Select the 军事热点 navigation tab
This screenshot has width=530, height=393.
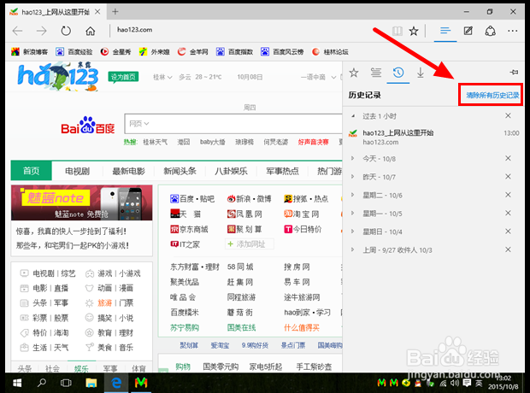pos(282,171)
